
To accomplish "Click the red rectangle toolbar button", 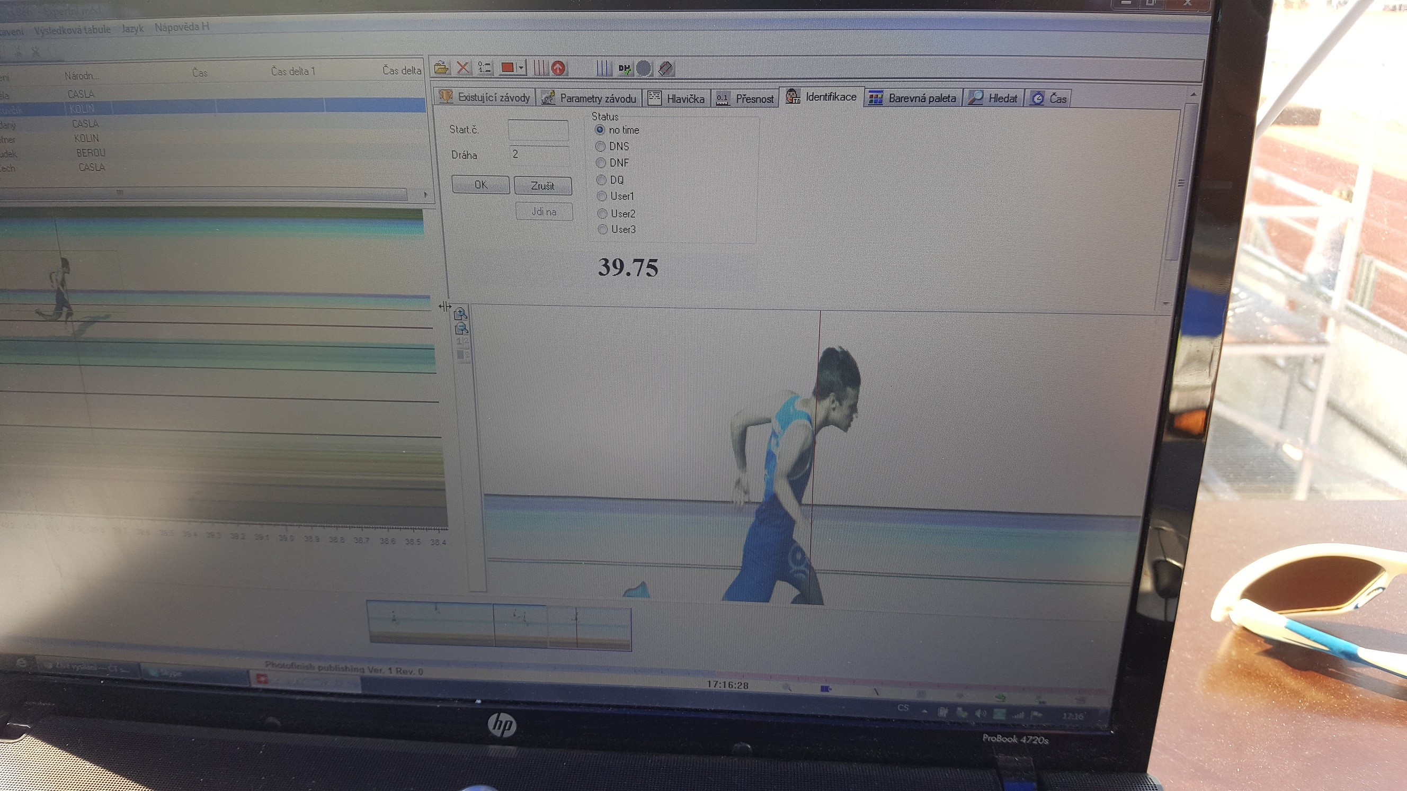I will (x=507, y=68).
